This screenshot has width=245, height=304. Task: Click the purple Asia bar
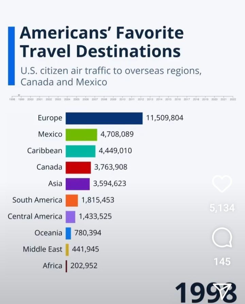point(78,183)
